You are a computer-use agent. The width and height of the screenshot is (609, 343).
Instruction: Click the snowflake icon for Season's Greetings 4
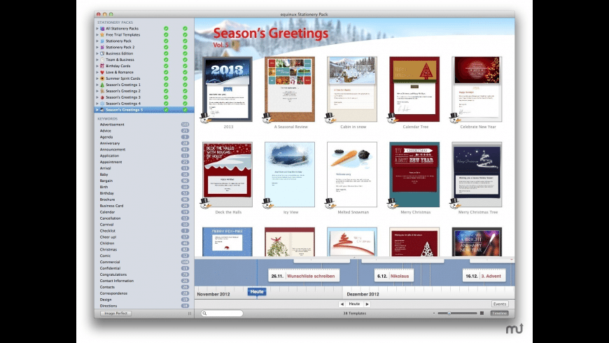[102, 104]
